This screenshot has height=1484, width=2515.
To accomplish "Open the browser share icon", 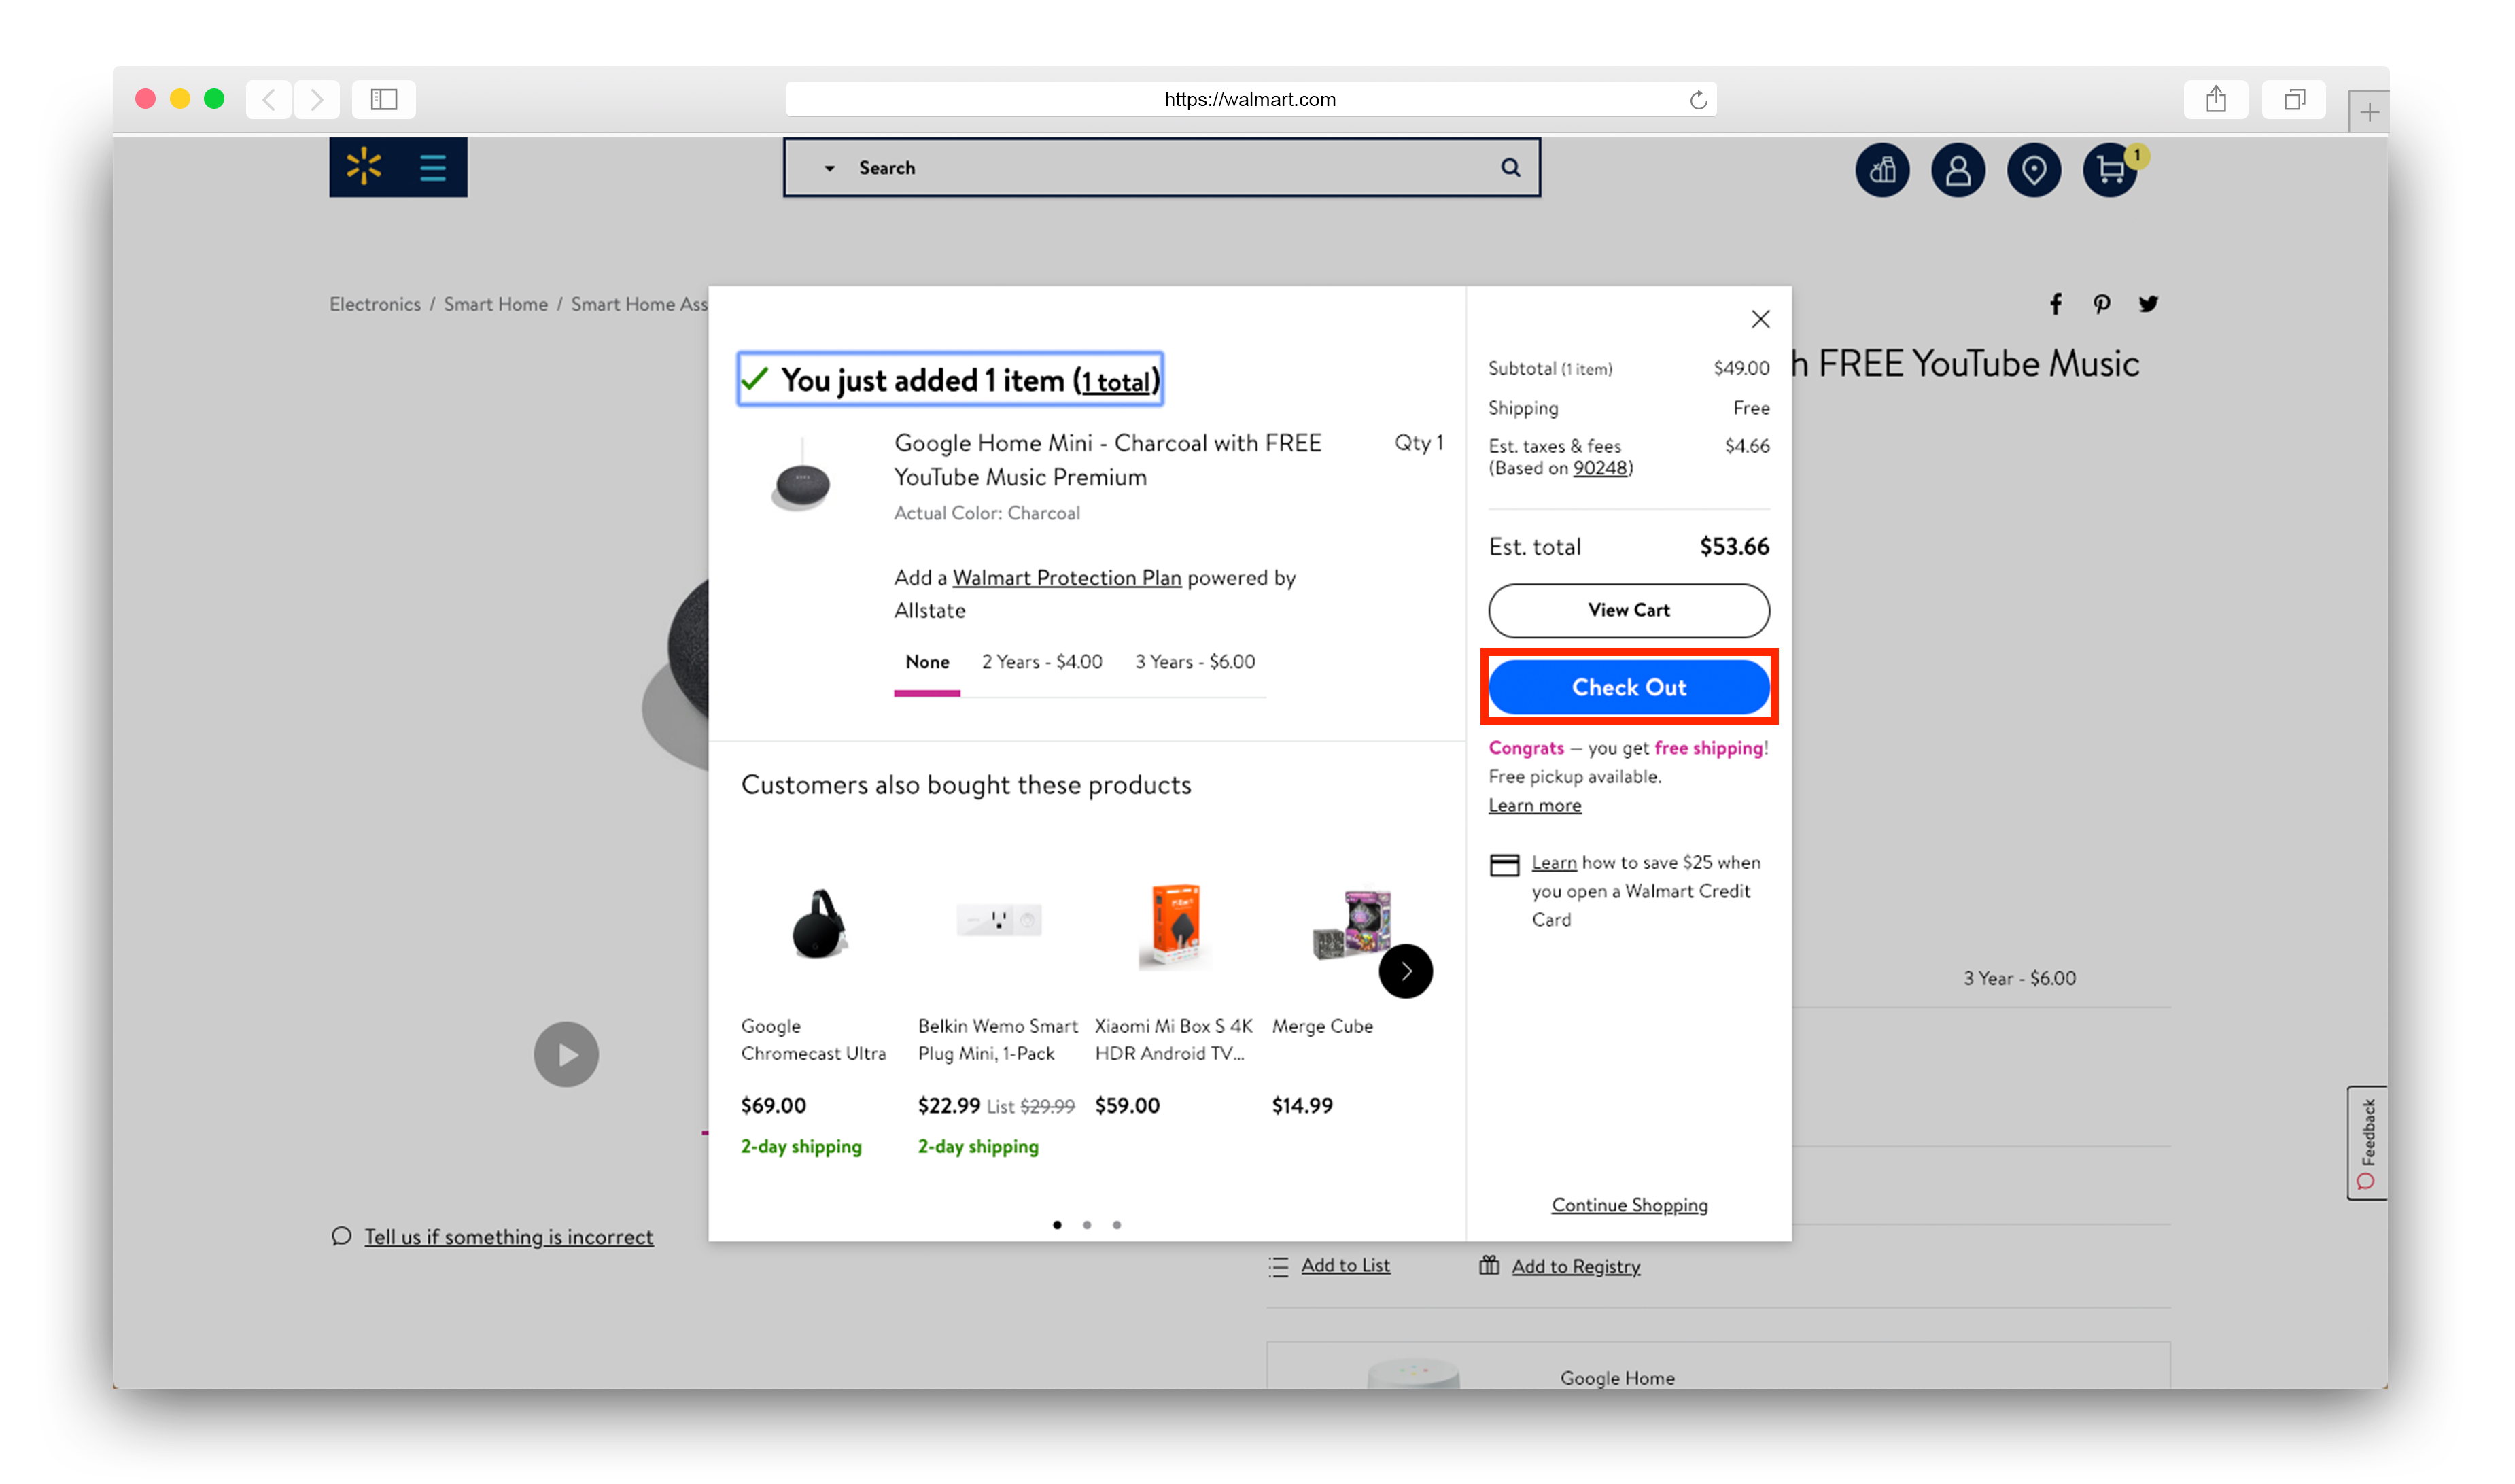I will (2216, 99).
